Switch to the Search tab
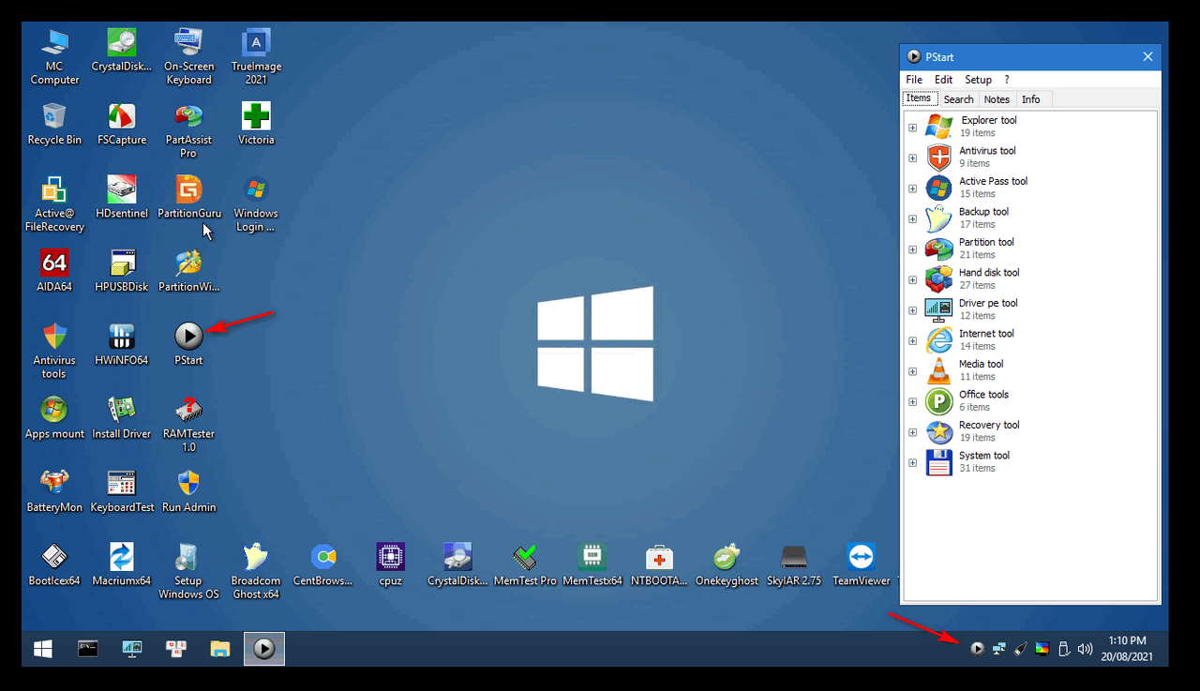Image resolution: width=1200 pixels, height=691 pixels. coord(958,99)
